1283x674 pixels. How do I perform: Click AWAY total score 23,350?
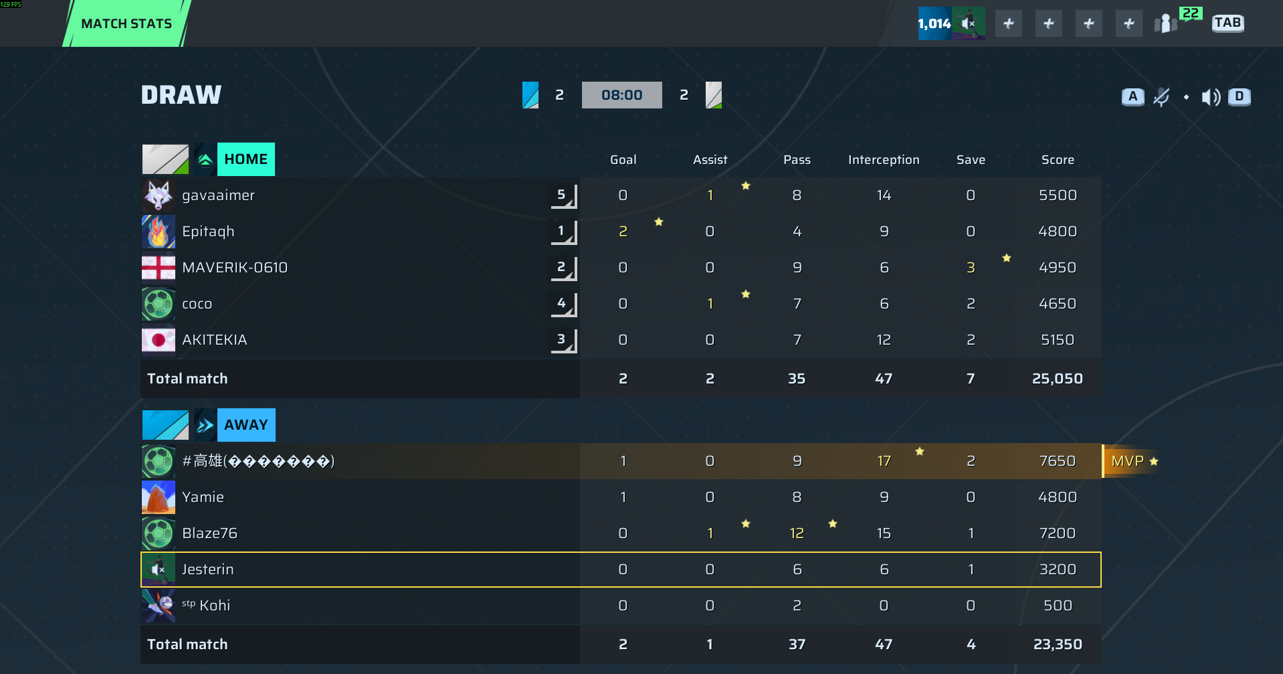pos(1058,645)
